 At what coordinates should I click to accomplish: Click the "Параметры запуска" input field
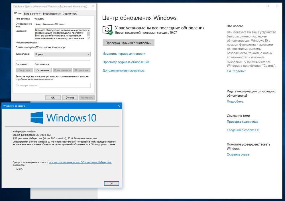[65, 85]
